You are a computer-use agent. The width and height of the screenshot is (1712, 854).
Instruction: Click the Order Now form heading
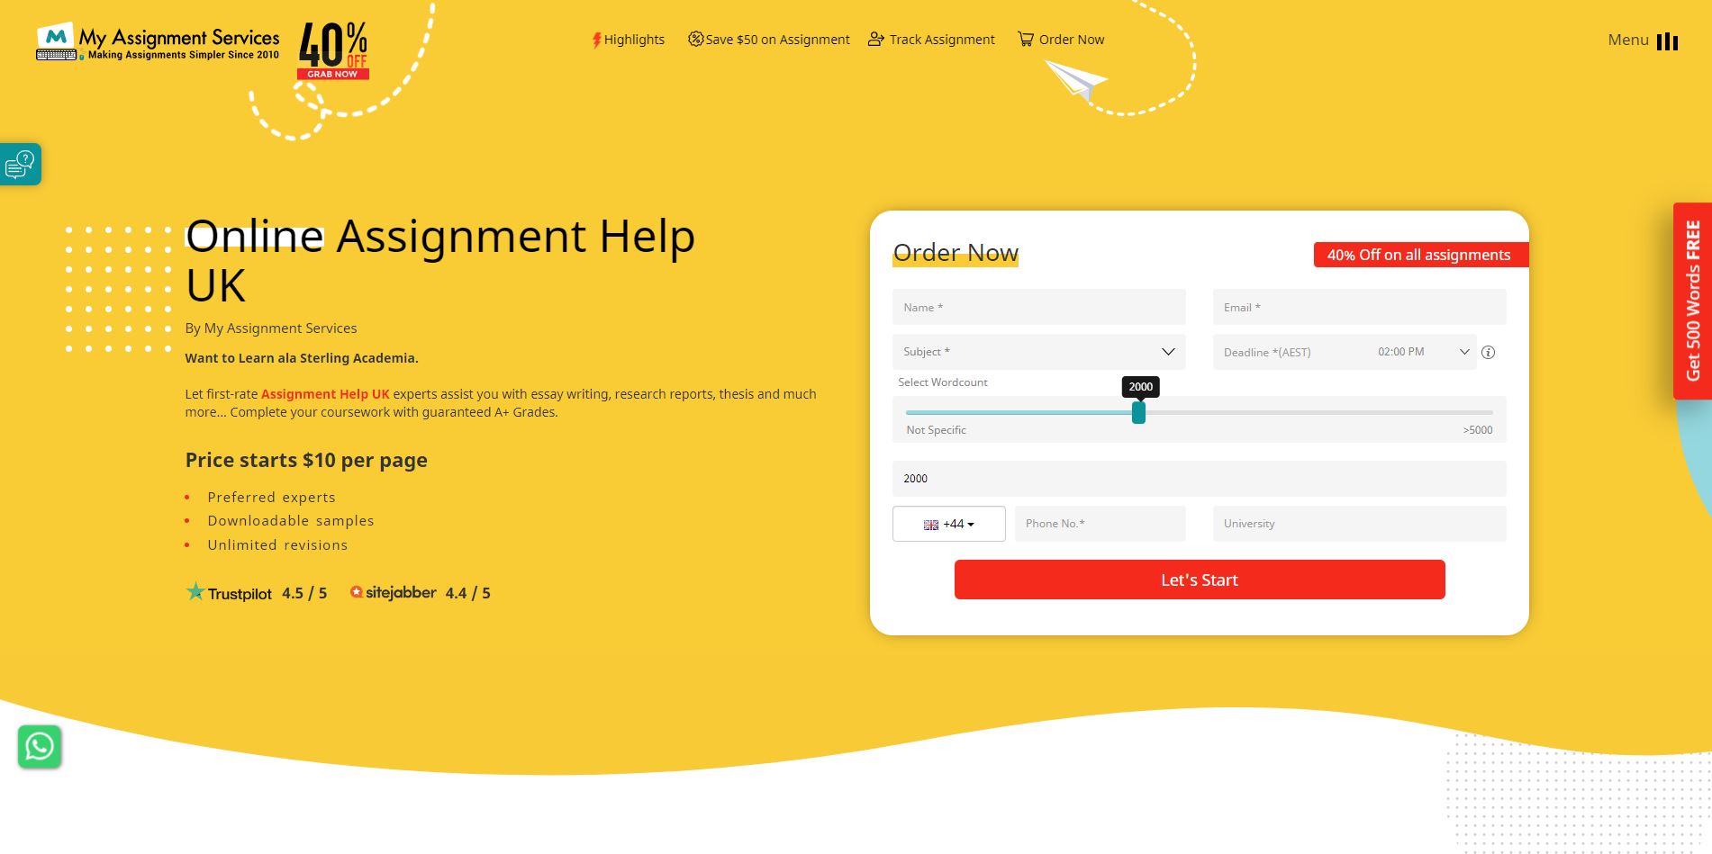[956, 253]
